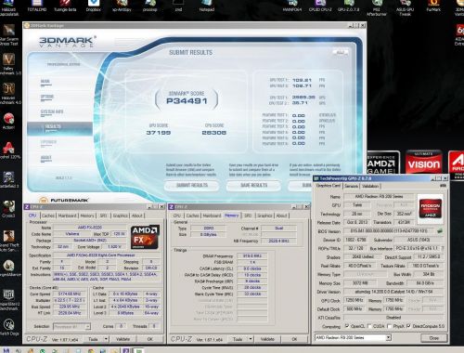Click the BIOS save chip icon in GPU-Z

coord(440,230)
